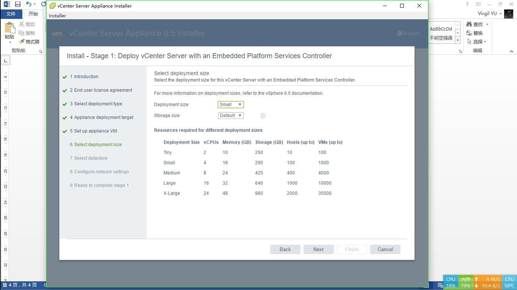This screenshot has height=290, width=517.
Task: Click step 8 Configure network settings
Action: click(100, 172)
